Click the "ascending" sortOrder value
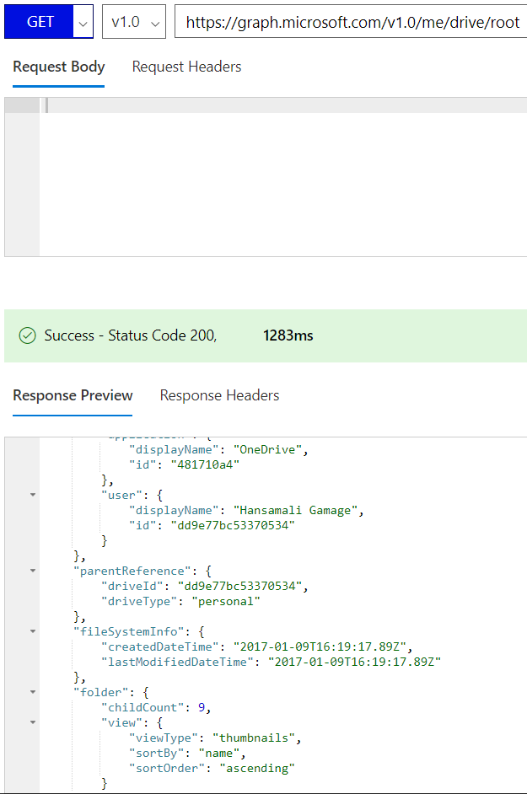 [x=257, y=769]
